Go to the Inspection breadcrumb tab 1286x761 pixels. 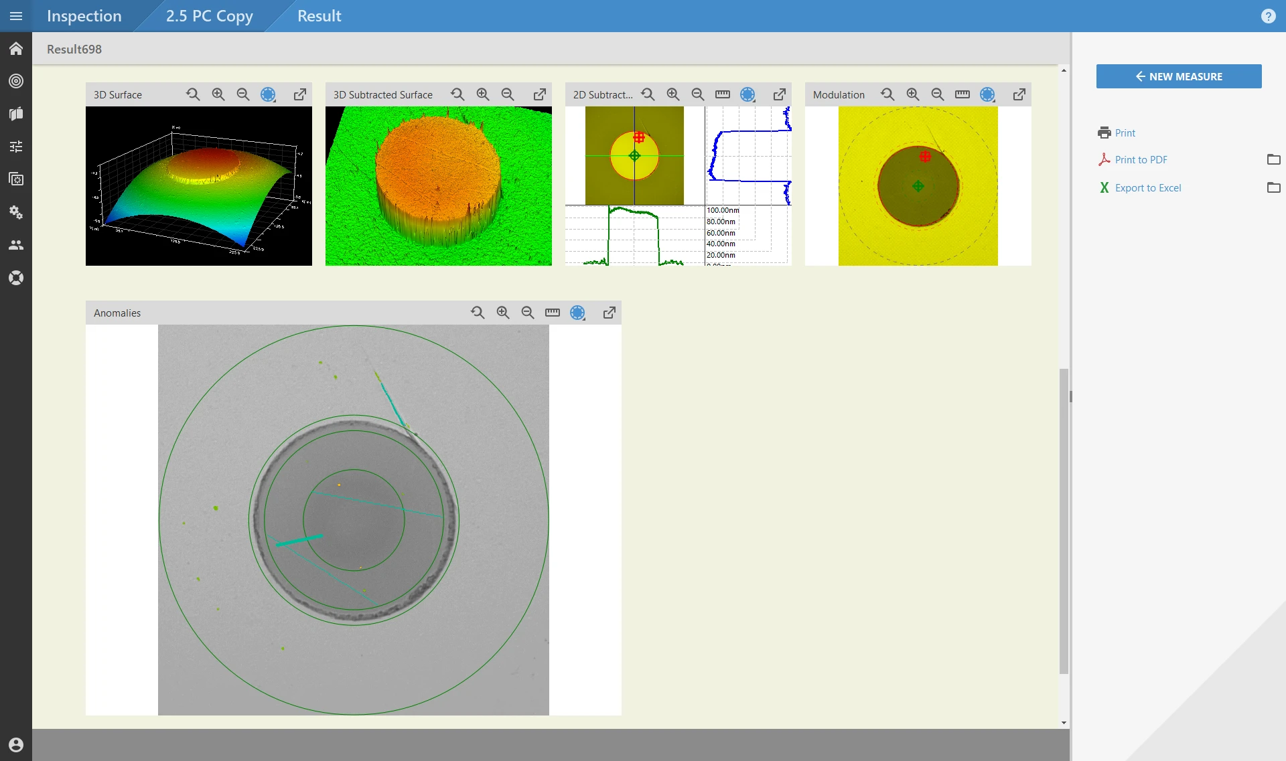[84, 16]
